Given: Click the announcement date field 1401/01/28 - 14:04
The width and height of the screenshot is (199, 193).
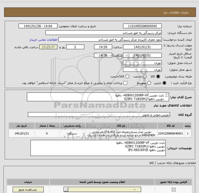Looking at the screenshot, I should click(38, 26).
